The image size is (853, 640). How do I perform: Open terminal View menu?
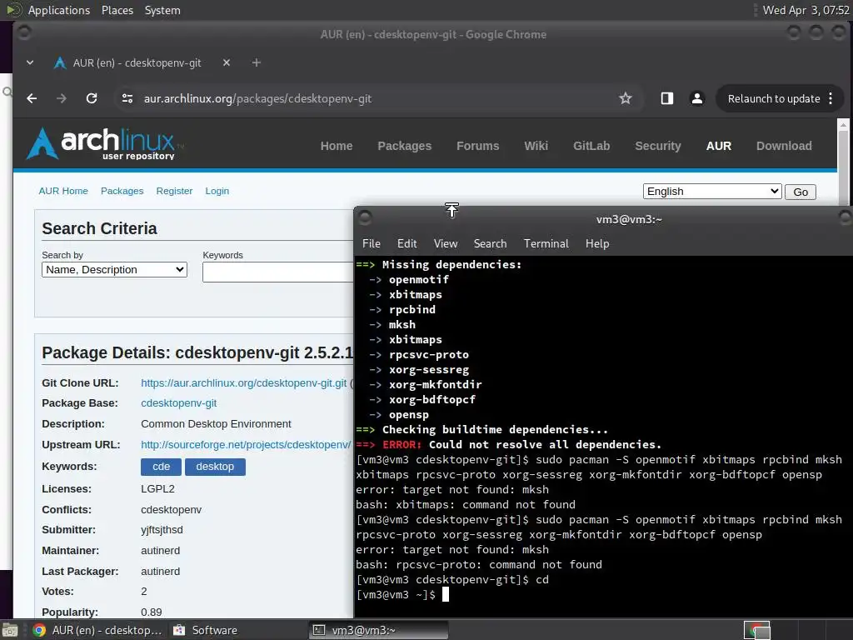pyautogui.click(x=446, y=244)
